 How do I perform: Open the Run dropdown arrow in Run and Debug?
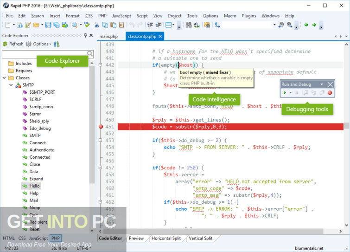(x=291, y=92)
